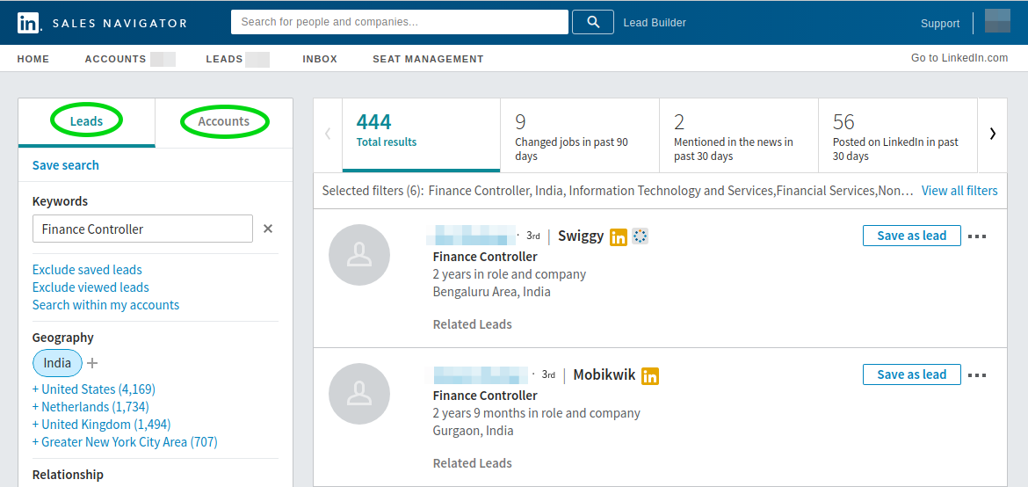Click Swiggy lead profile photo placeholder
Viewport: 1028px width, 487px height.
pyautogui.click(x=358, y=255)
